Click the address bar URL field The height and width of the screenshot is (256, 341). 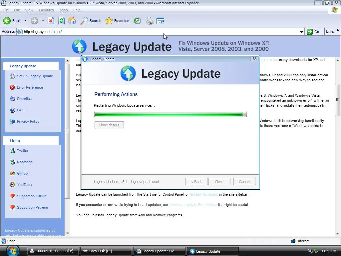(161, 32)
